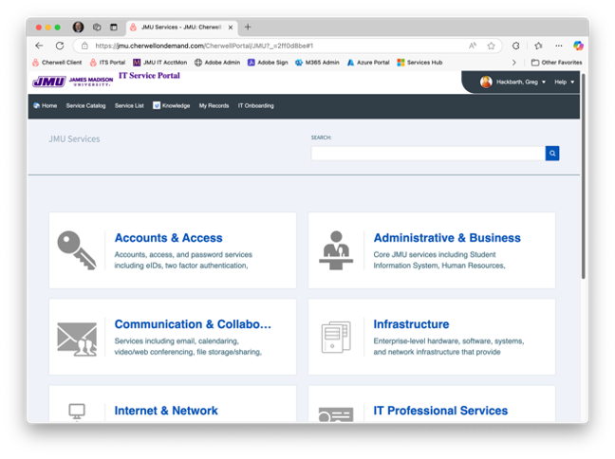Open Adobe Admin bookmark
The image size is (615, 459).
click(x=217, y=63)
